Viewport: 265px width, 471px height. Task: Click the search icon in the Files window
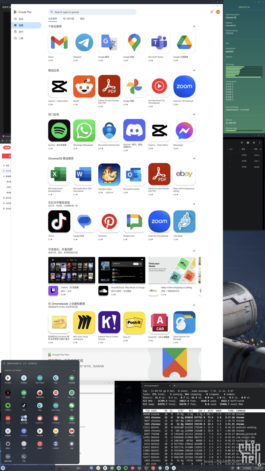tap(242, 142)
